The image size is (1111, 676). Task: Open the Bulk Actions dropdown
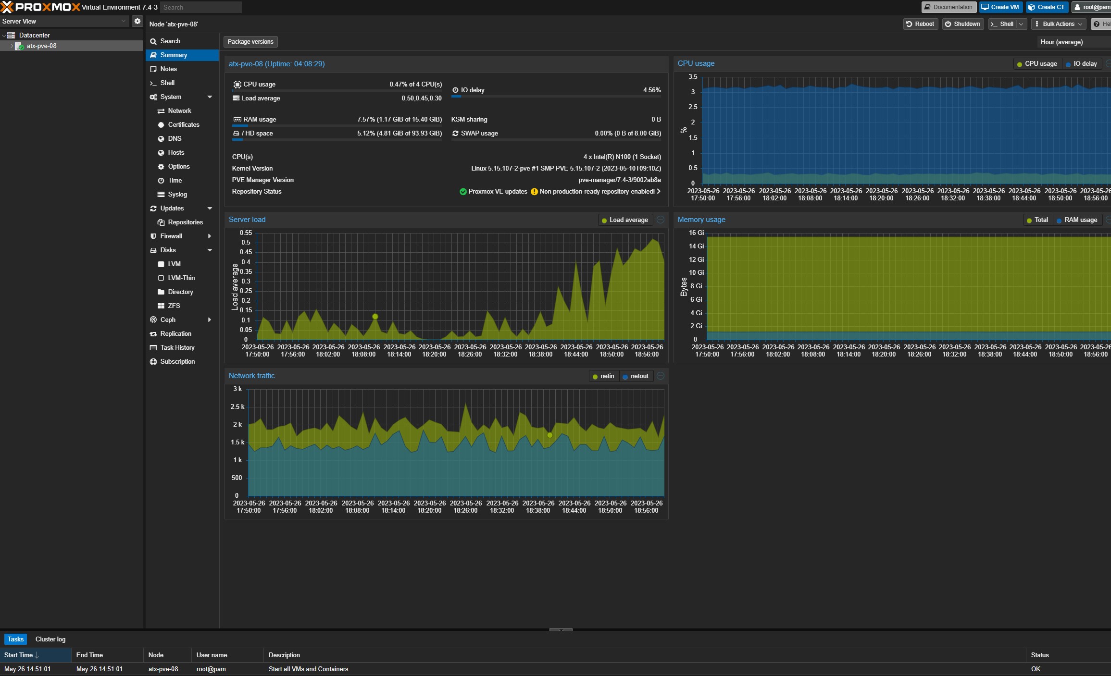tap(1059, 24)
